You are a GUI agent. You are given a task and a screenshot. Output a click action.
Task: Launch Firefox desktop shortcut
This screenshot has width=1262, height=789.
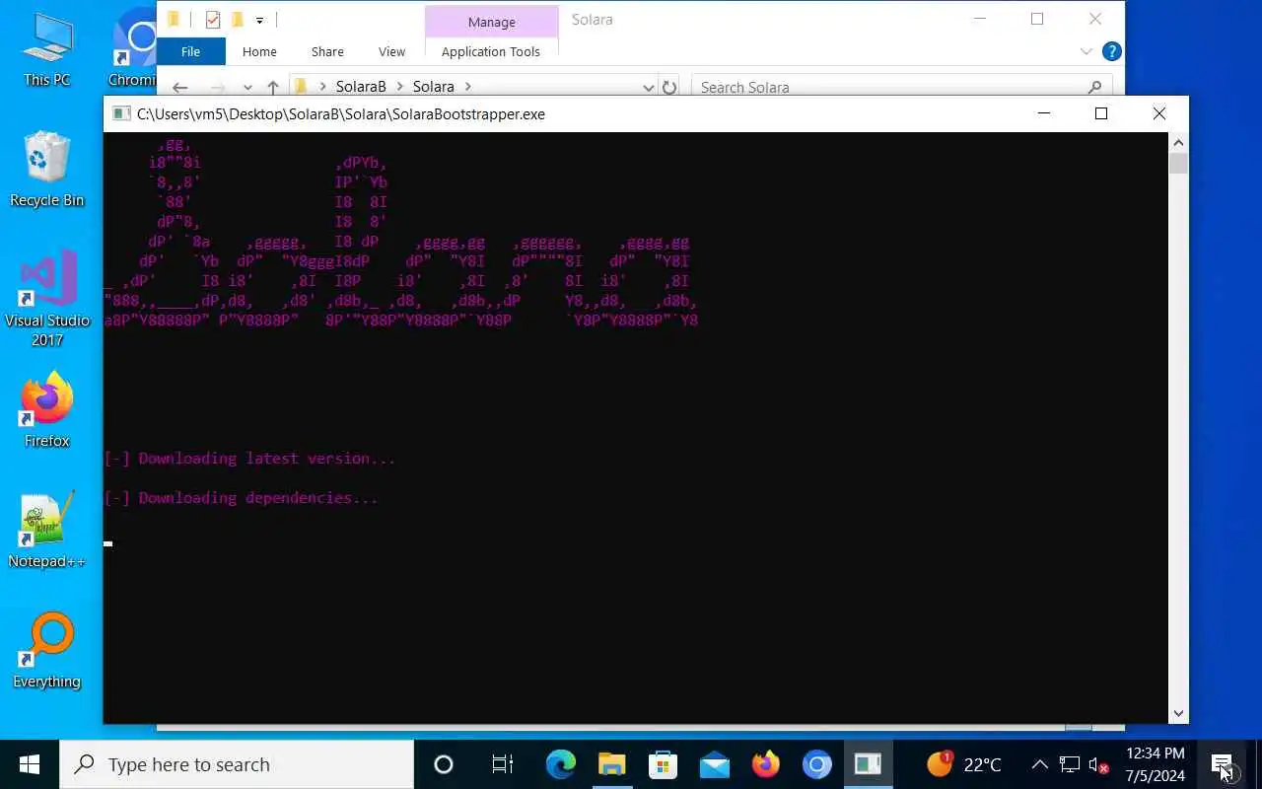47,410
